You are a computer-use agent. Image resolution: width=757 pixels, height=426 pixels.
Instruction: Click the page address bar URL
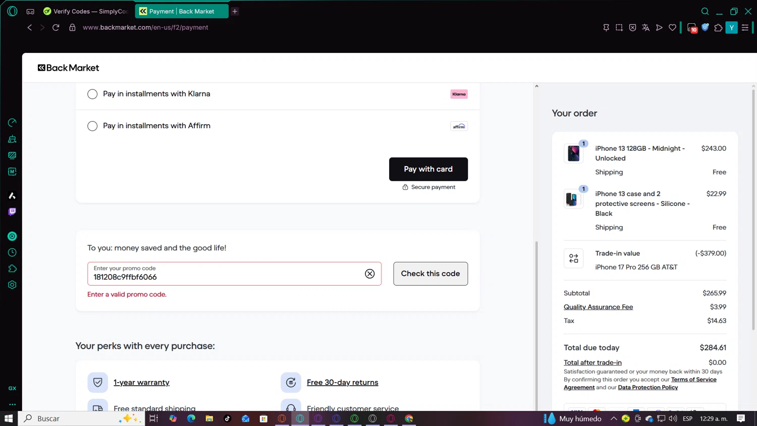pos(145,27)
